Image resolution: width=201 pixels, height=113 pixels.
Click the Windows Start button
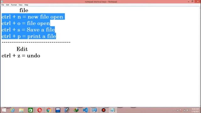4,110
